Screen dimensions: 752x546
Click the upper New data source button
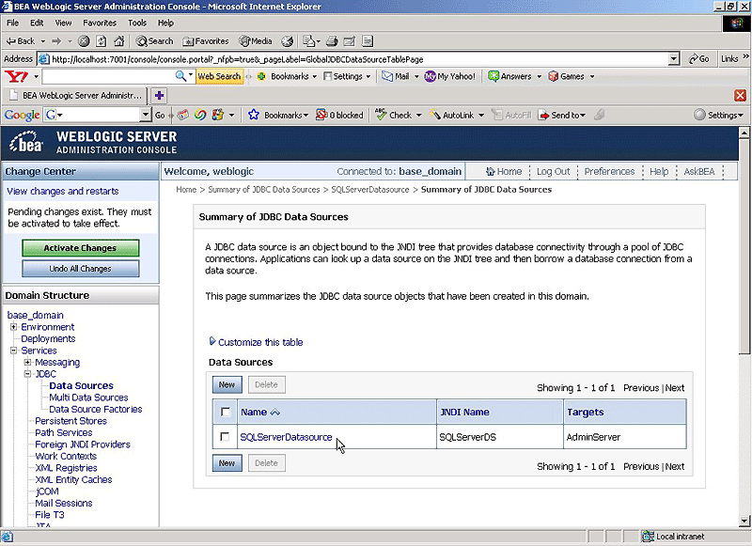pyautogui.click(x=227, y=384)
